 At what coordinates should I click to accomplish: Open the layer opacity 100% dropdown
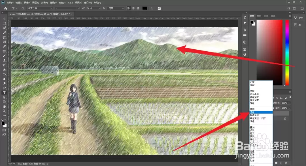tap(290, 103)
